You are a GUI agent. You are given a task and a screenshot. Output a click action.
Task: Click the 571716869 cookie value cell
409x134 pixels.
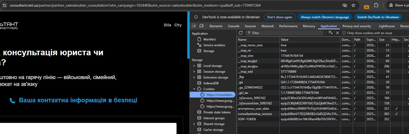[x=310, y=72]
